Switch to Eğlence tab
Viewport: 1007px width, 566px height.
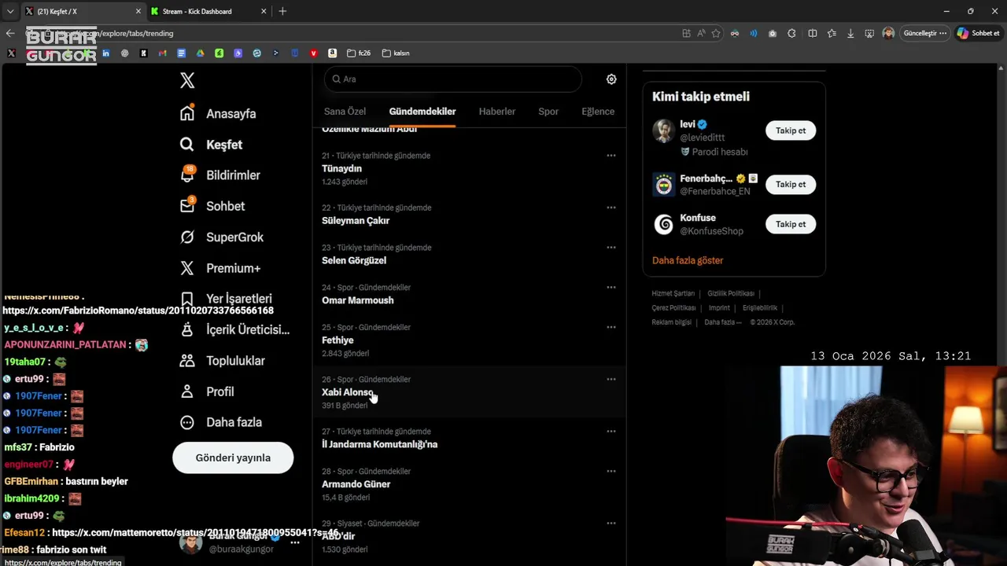tap(598, 112)
